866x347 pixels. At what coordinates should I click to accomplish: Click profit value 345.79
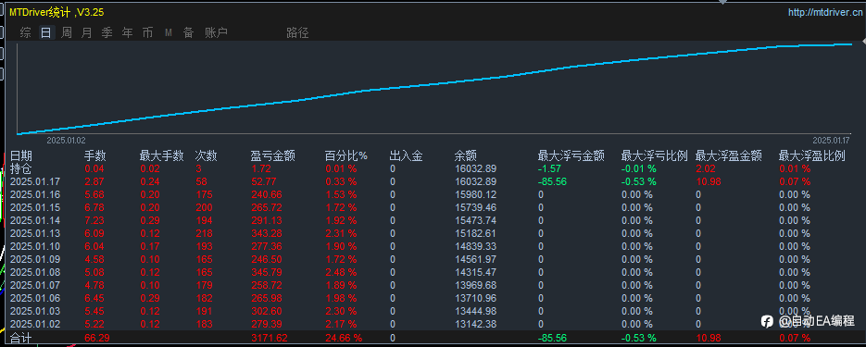pos(266,273)
